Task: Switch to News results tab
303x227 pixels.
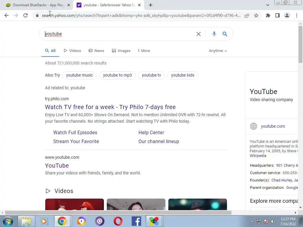Action: pyautogui.click(x=96, y=51)
